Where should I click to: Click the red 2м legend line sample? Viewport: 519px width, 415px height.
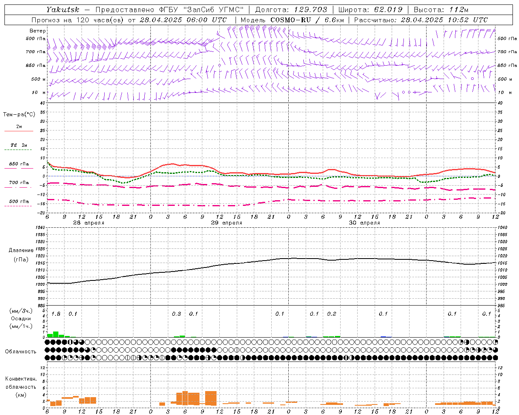click(x=19, y=131)
